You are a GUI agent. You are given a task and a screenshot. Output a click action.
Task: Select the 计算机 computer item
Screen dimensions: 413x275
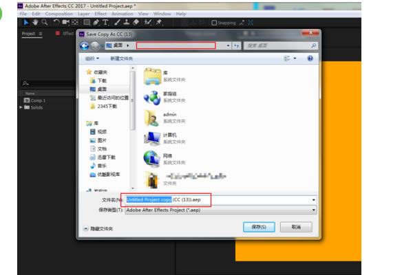165,138
